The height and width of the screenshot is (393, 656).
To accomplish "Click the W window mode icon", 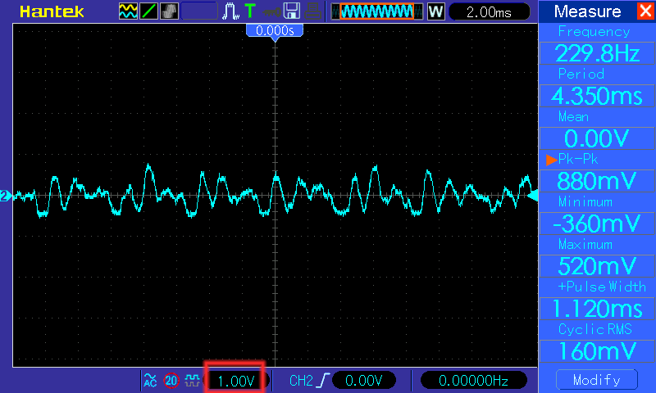I will point(435,11).
